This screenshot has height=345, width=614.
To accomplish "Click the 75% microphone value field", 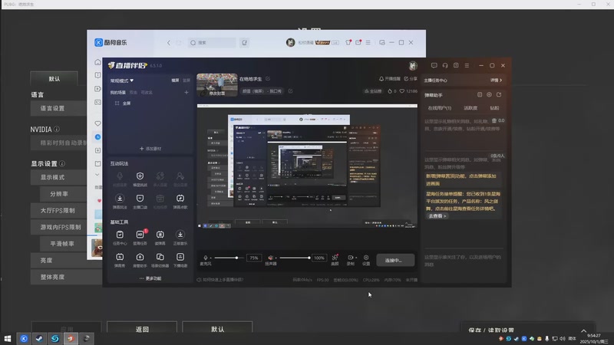I will [254, 258].
